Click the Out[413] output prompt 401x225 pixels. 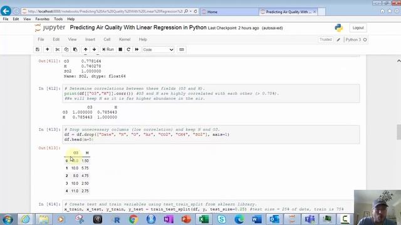[x=49, y=148]
